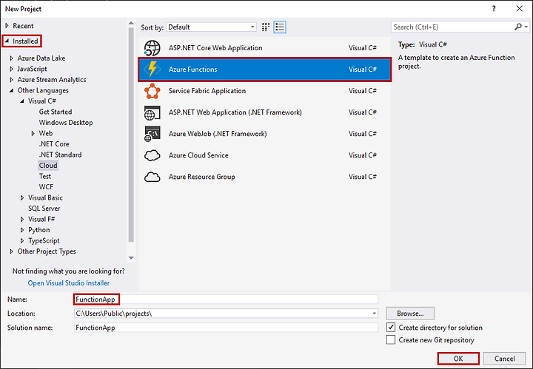This screenshot has width=533, height=369.
Task: Open the help question mark button
Action: (494, 8)
